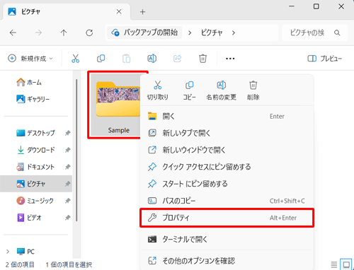Click 削除 in the context menu

(253, 90)
